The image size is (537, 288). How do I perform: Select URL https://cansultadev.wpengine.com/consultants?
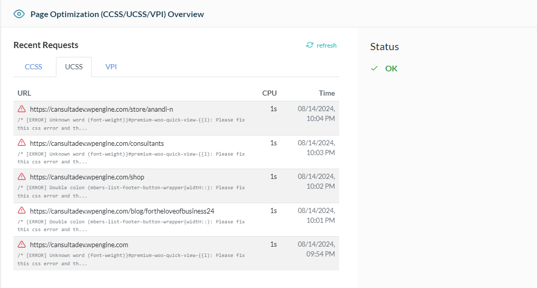pyautogui.click(x=97, y=143)
